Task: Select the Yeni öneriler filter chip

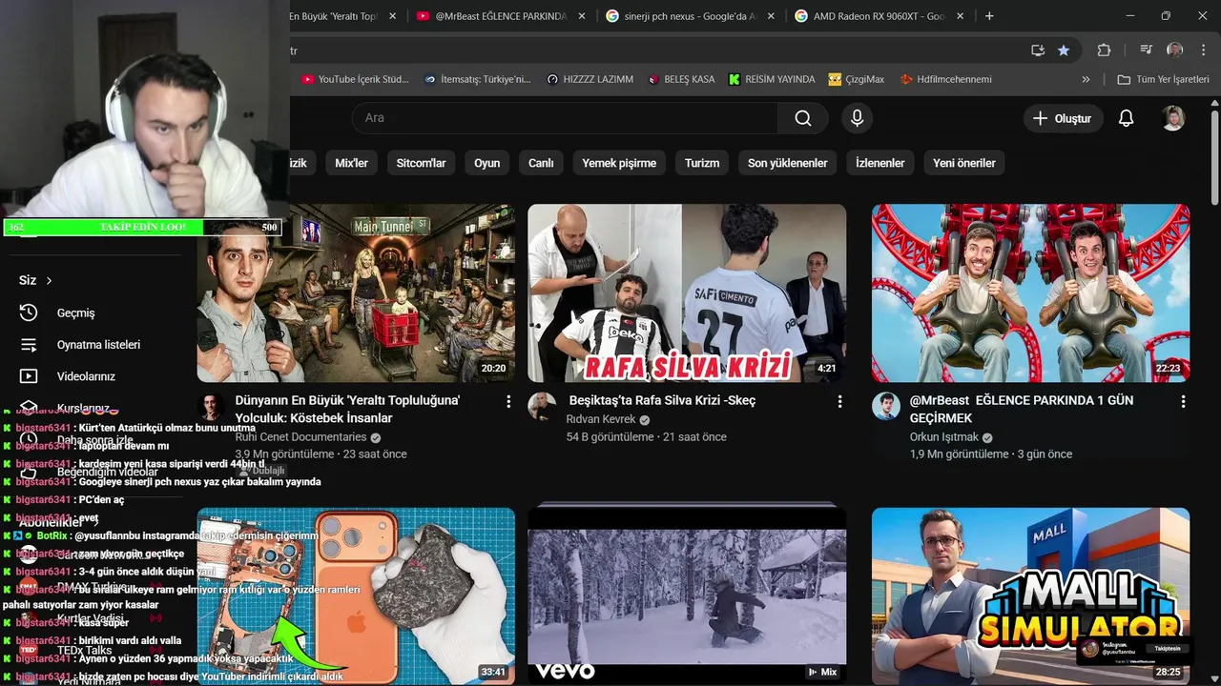Action: 963,163
